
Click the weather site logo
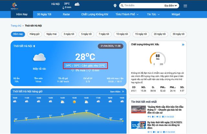[x=15, y=6]
